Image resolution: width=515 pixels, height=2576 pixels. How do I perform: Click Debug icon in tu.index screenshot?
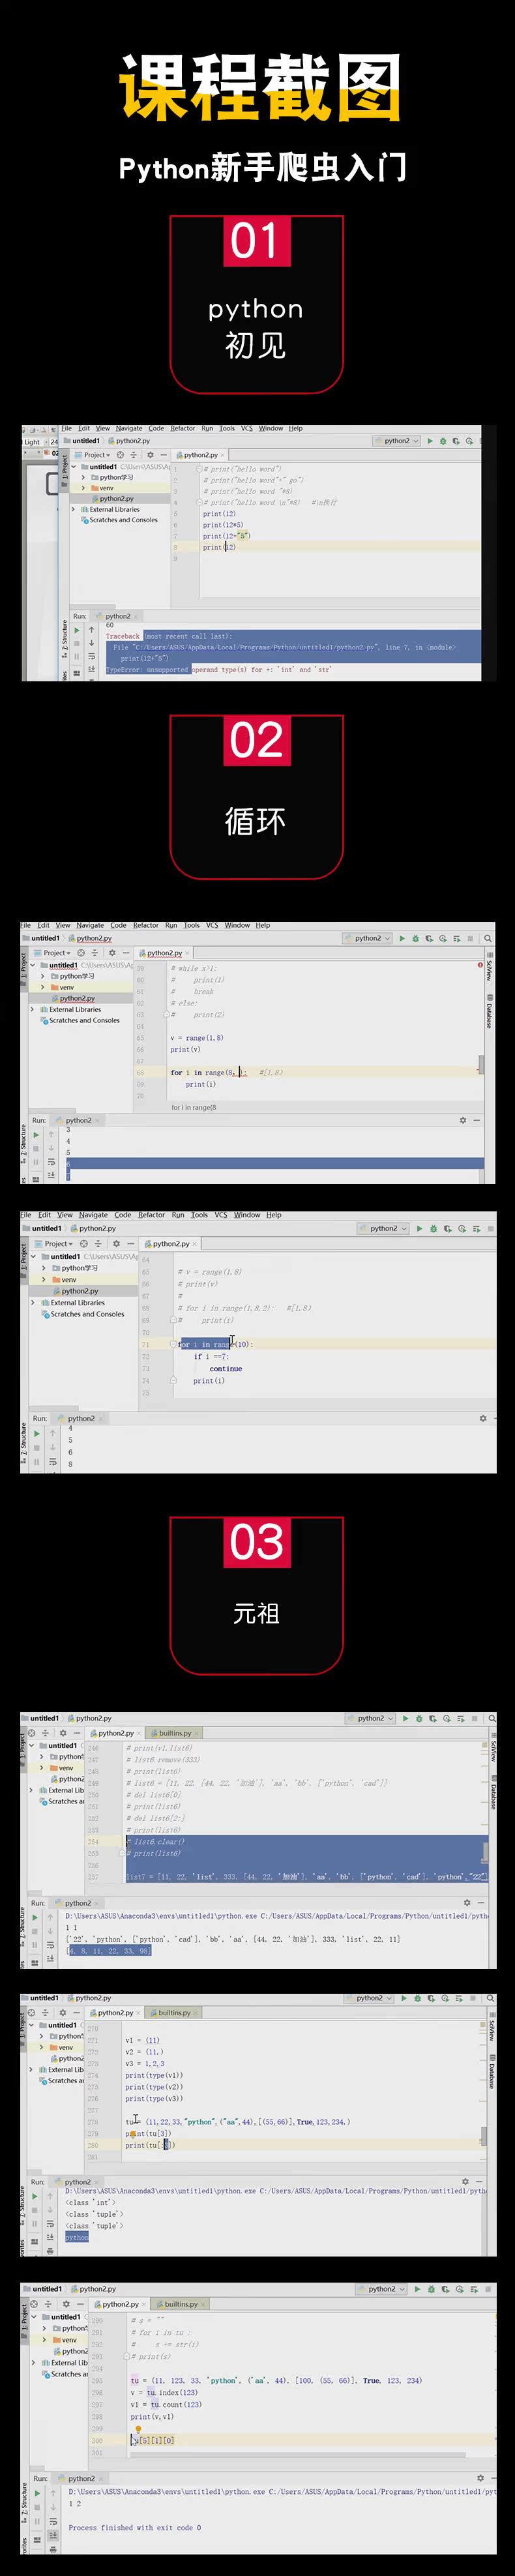[431, 2289]
